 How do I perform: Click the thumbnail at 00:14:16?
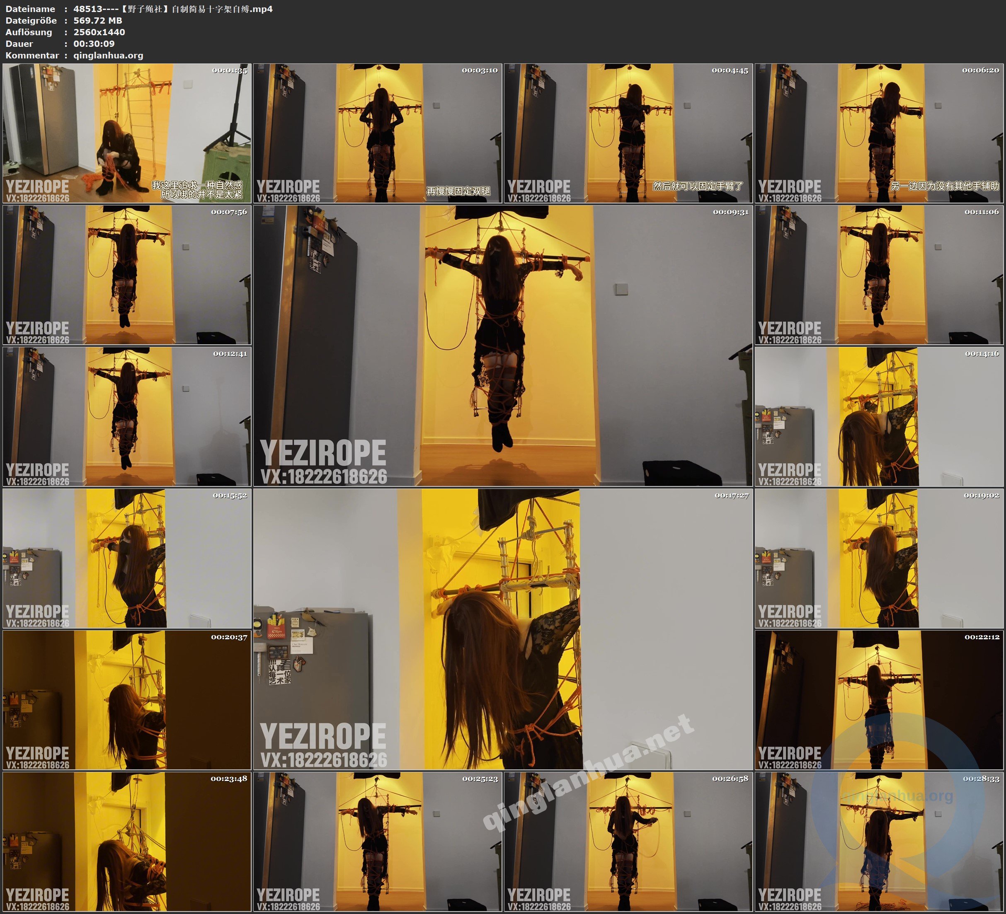click(879, 416)
